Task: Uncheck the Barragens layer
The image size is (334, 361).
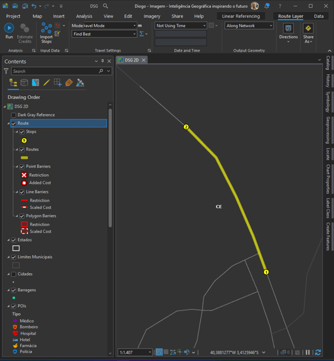Action: [x=13, y=290]
